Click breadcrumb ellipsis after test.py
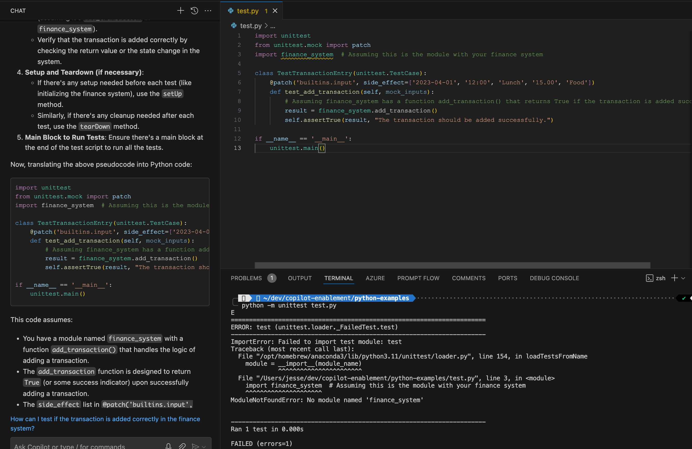Viewport: 692px width, 449px height. pos(273,26)
